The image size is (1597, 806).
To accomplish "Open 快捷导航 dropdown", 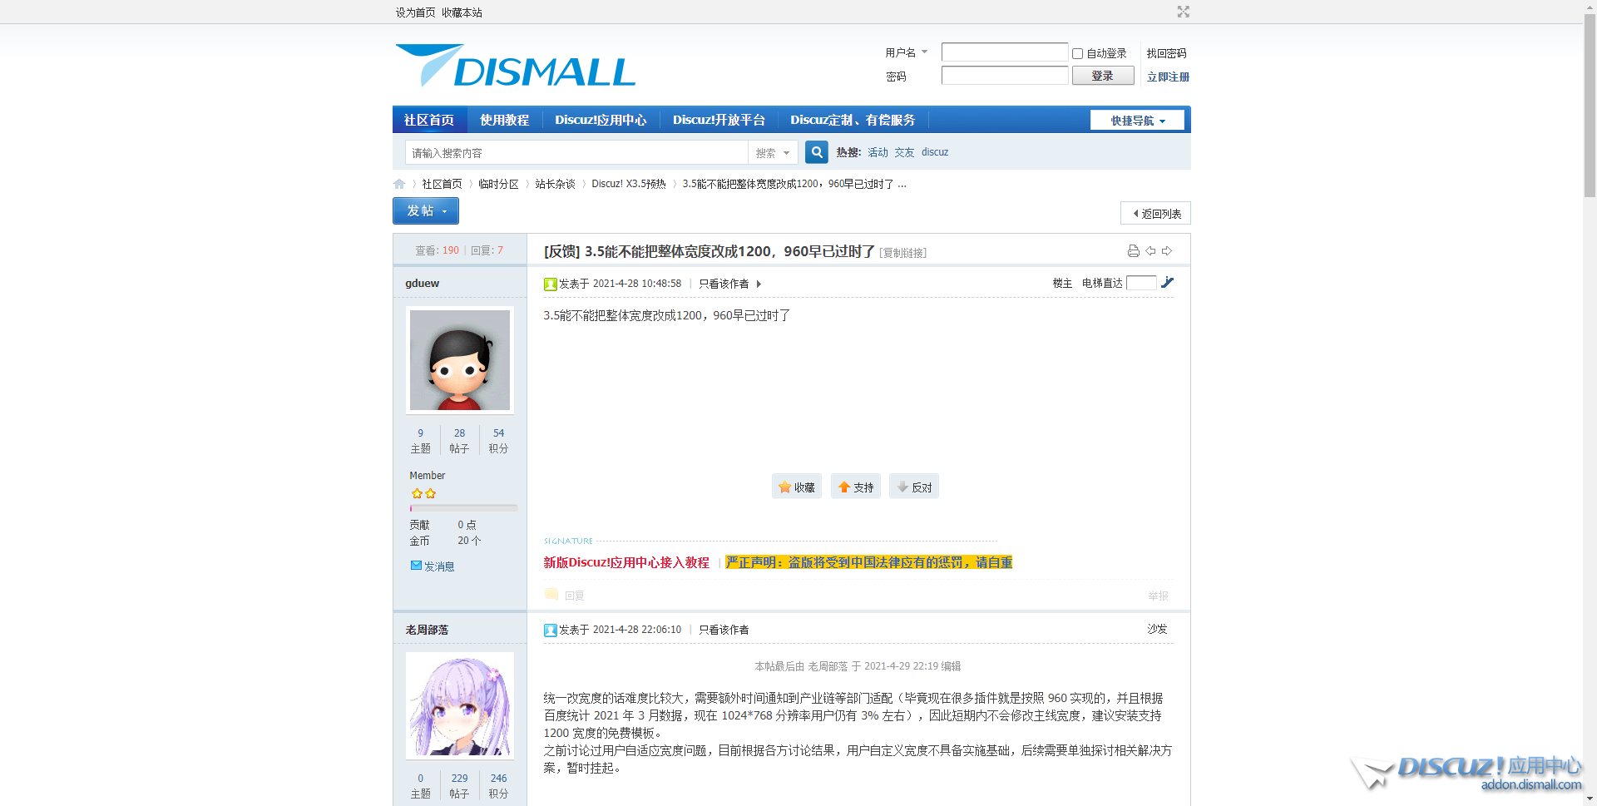I will pyautogui.click(x=1137, y=120).
